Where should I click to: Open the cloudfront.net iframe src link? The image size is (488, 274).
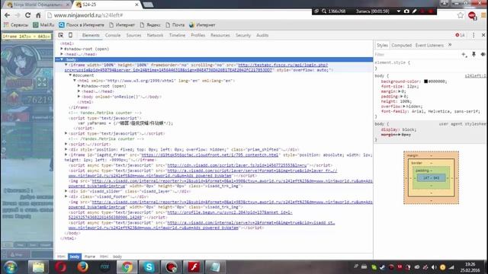(x=210, y=155)
